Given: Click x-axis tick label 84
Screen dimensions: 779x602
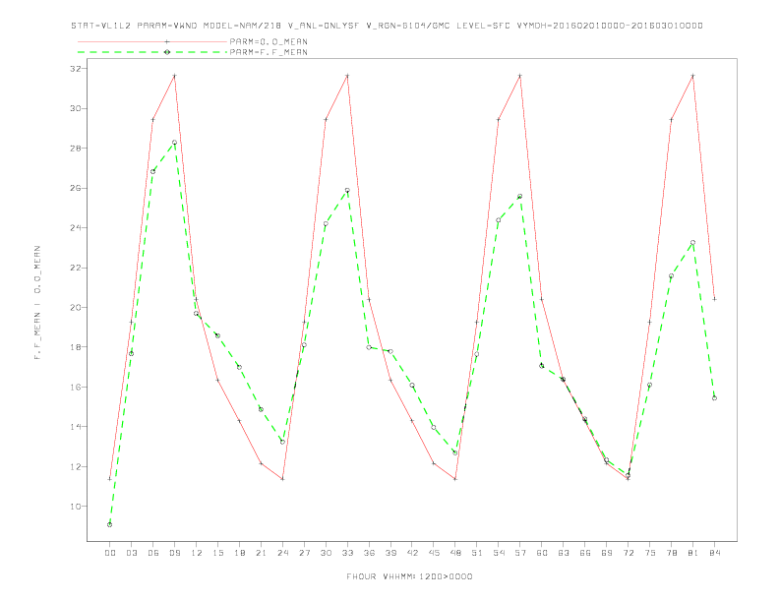Looking at the screenshot, I should point(714,553).
